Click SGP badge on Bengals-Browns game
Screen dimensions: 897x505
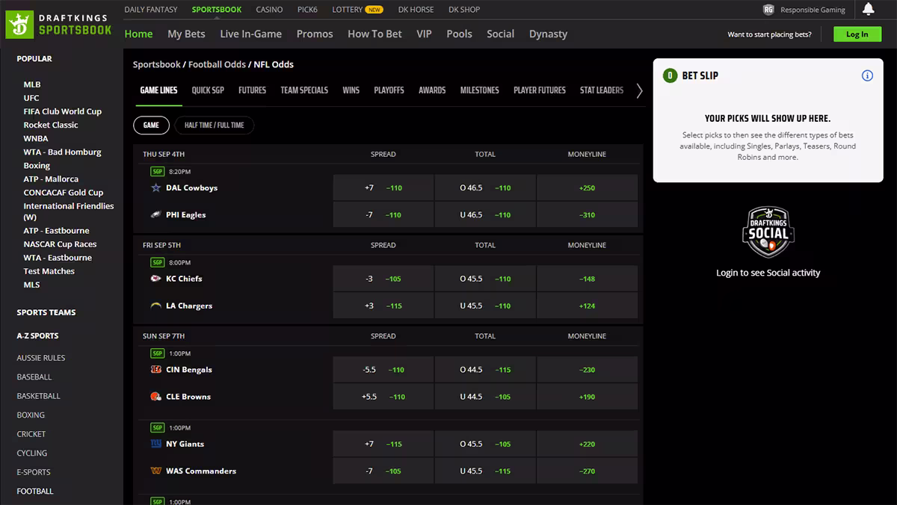[157, 353]
